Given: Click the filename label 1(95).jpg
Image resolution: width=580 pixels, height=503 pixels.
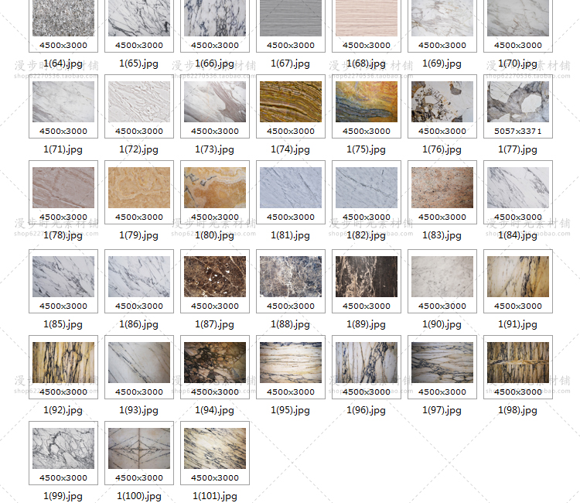Looking at the screenshot, I should click(x=291, y=410).
